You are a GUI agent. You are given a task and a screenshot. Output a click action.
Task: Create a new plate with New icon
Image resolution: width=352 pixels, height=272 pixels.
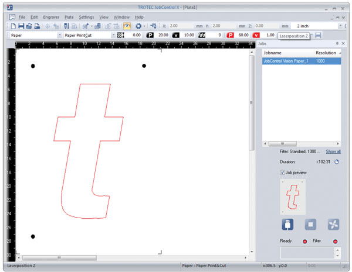[13, 26]
